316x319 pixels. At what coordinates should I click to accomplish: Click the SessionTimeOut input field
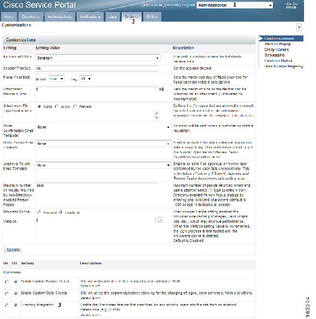[97, 68]
